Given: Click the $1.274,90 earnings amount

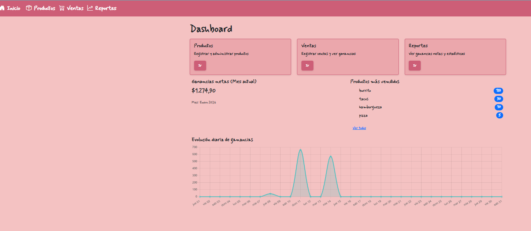Looking at the screenshot, I should click(x=204, y=91).
